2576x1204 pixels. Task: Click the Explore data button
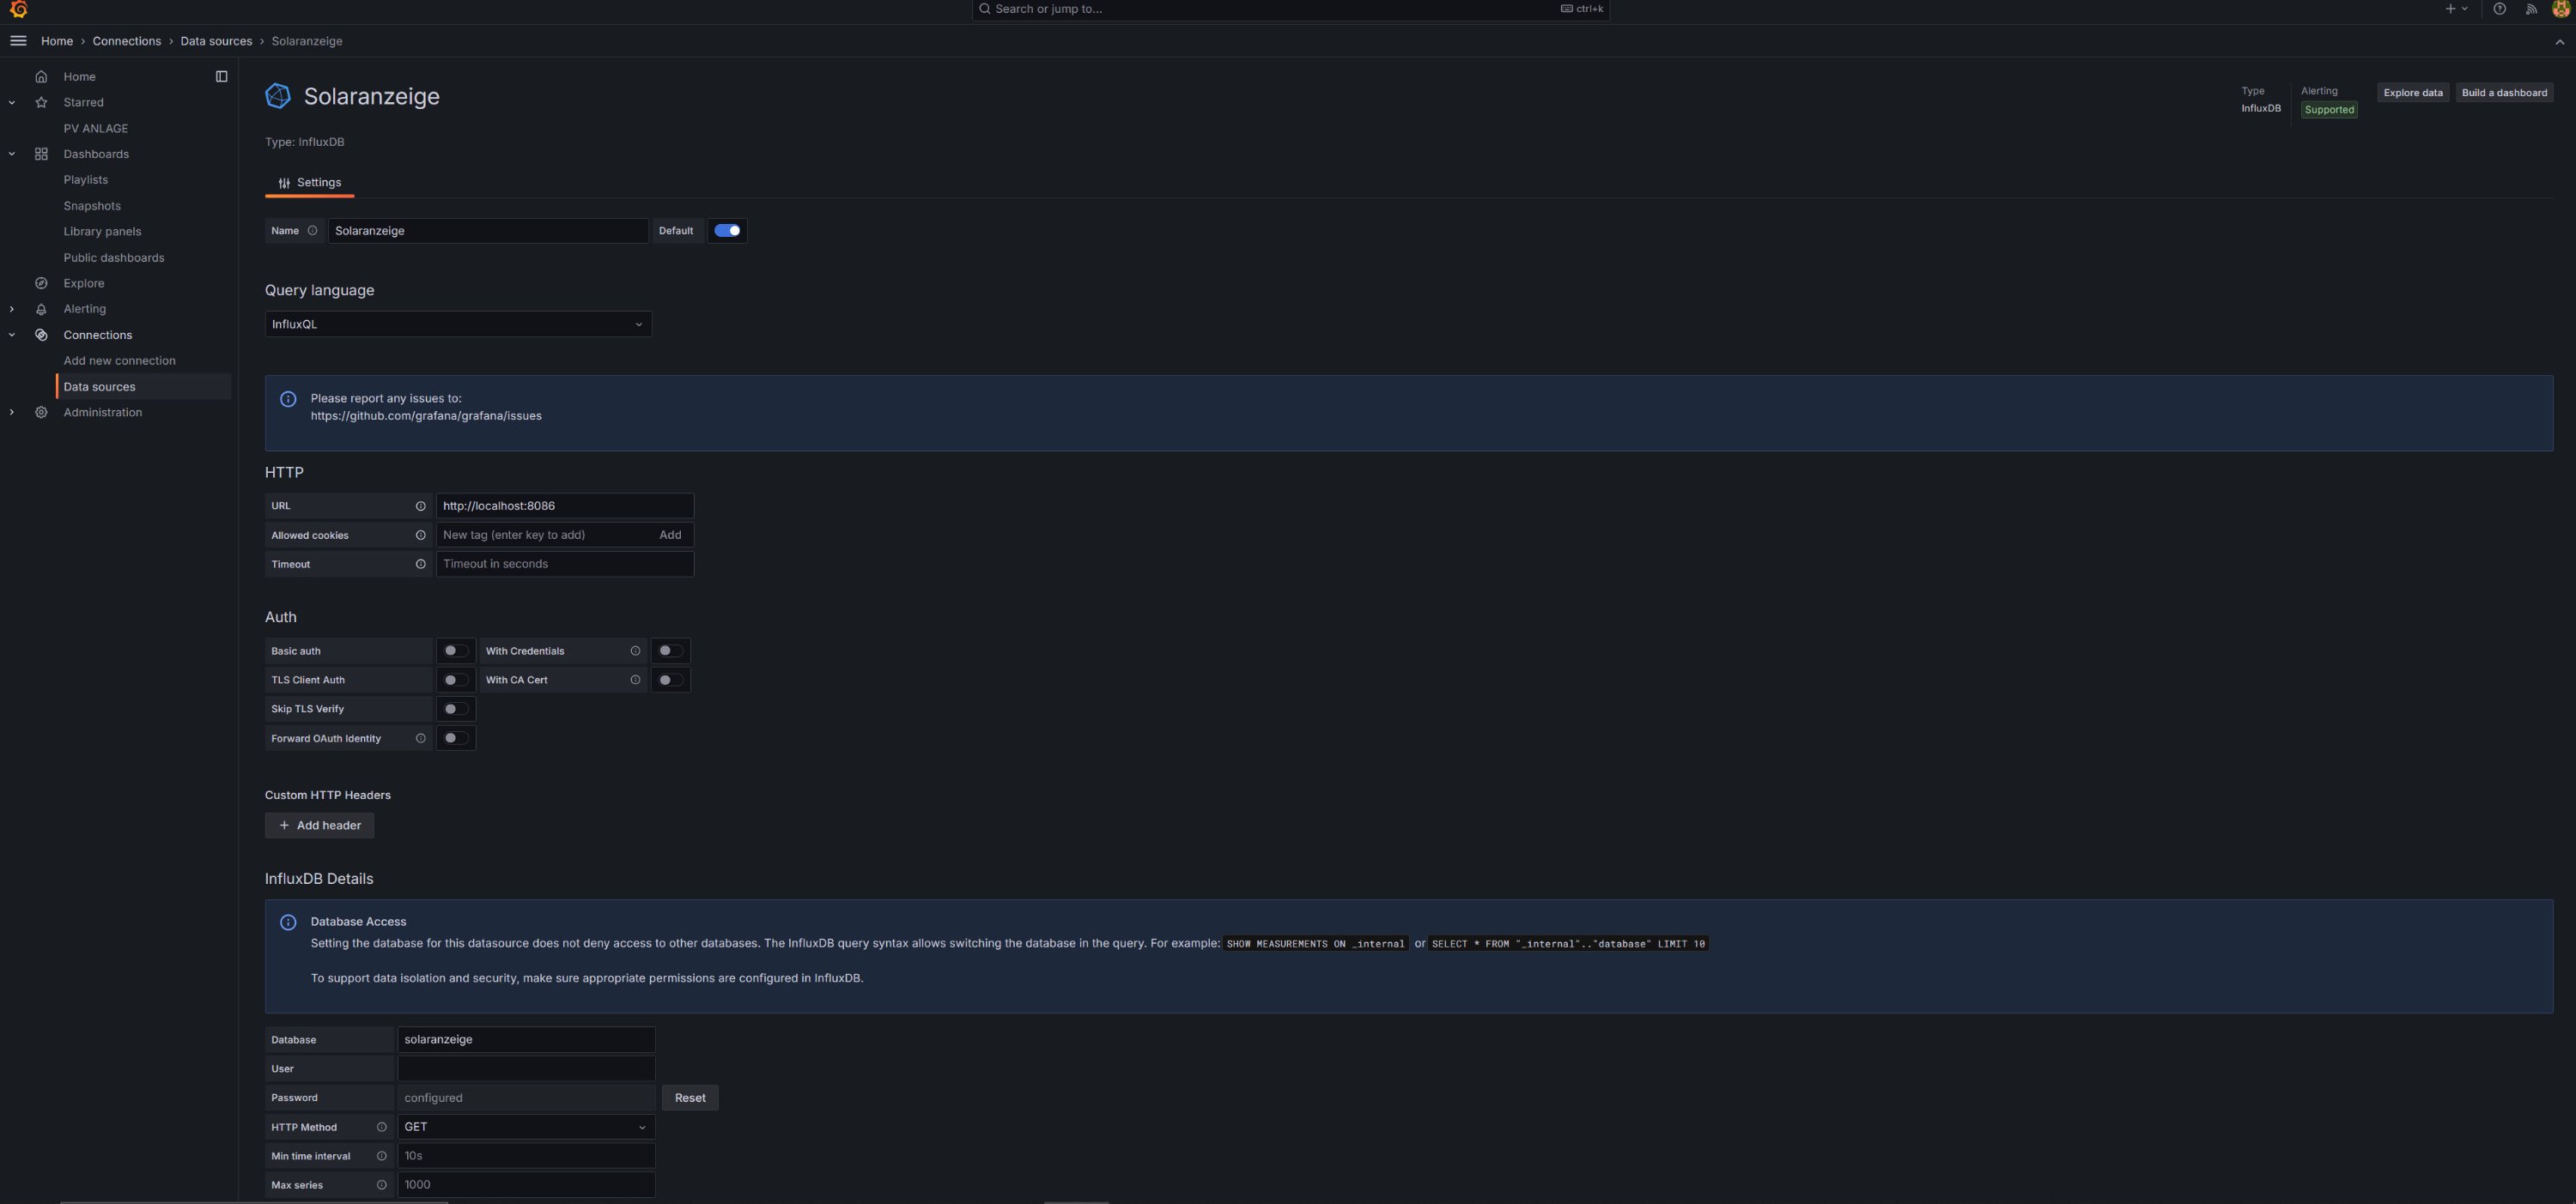click(2412, 93)
